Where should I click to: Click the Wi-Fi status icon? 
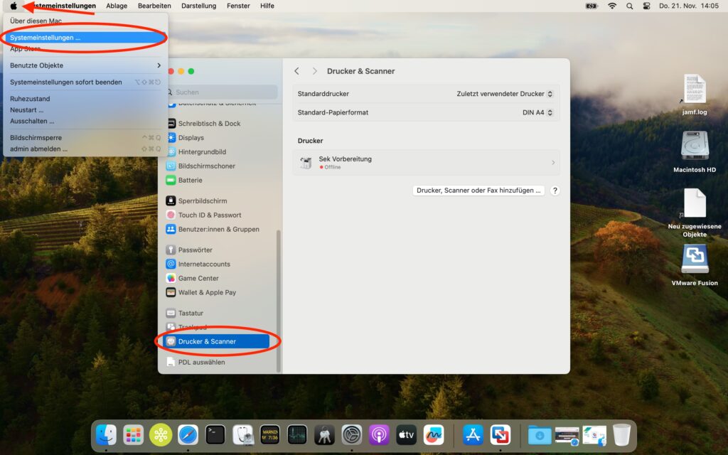[611, 6]
